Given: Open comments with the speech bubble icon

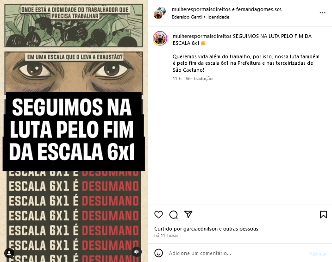Looking at the screenshot, I should [174, 215].
